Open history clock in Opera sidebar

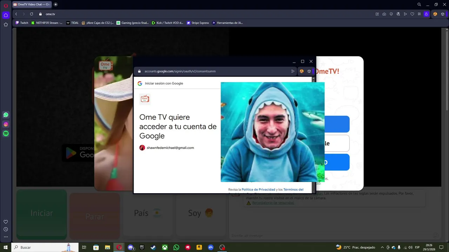(x=6, y=229)
